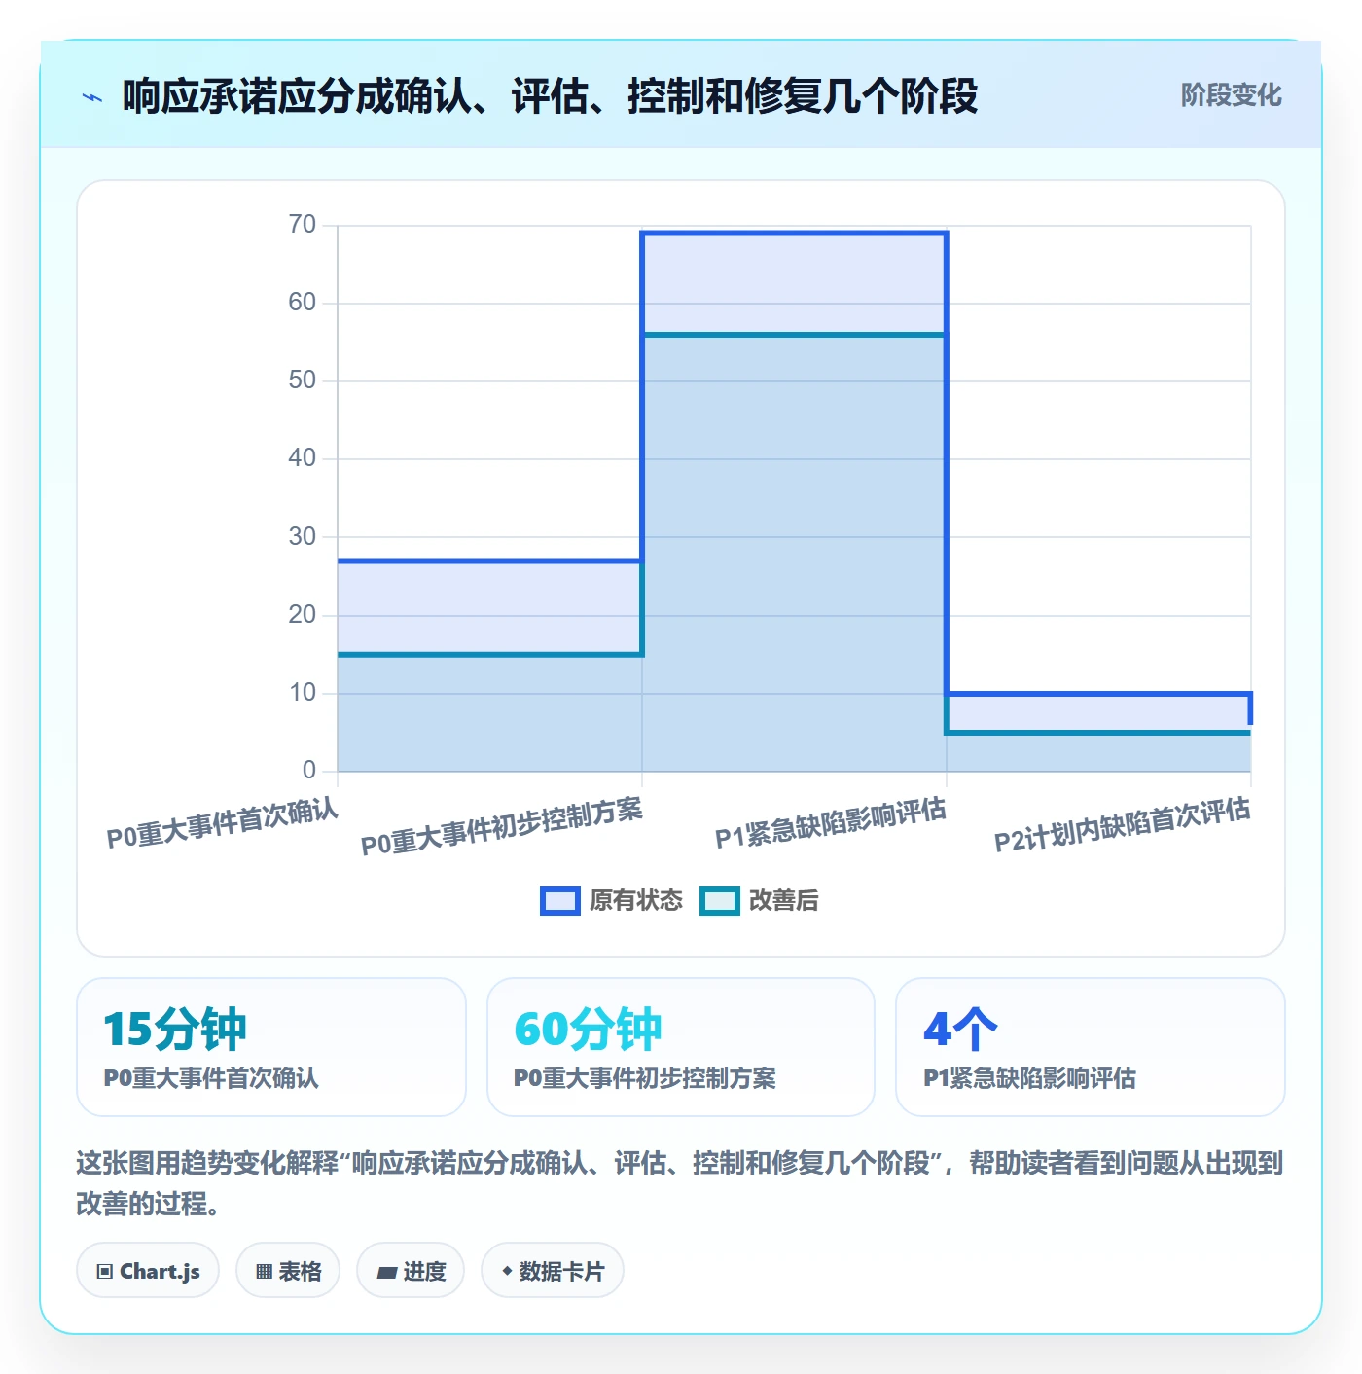The image size is (1362, 1374).
Task: Select the 进度 tag
Action: [411, 1271]
